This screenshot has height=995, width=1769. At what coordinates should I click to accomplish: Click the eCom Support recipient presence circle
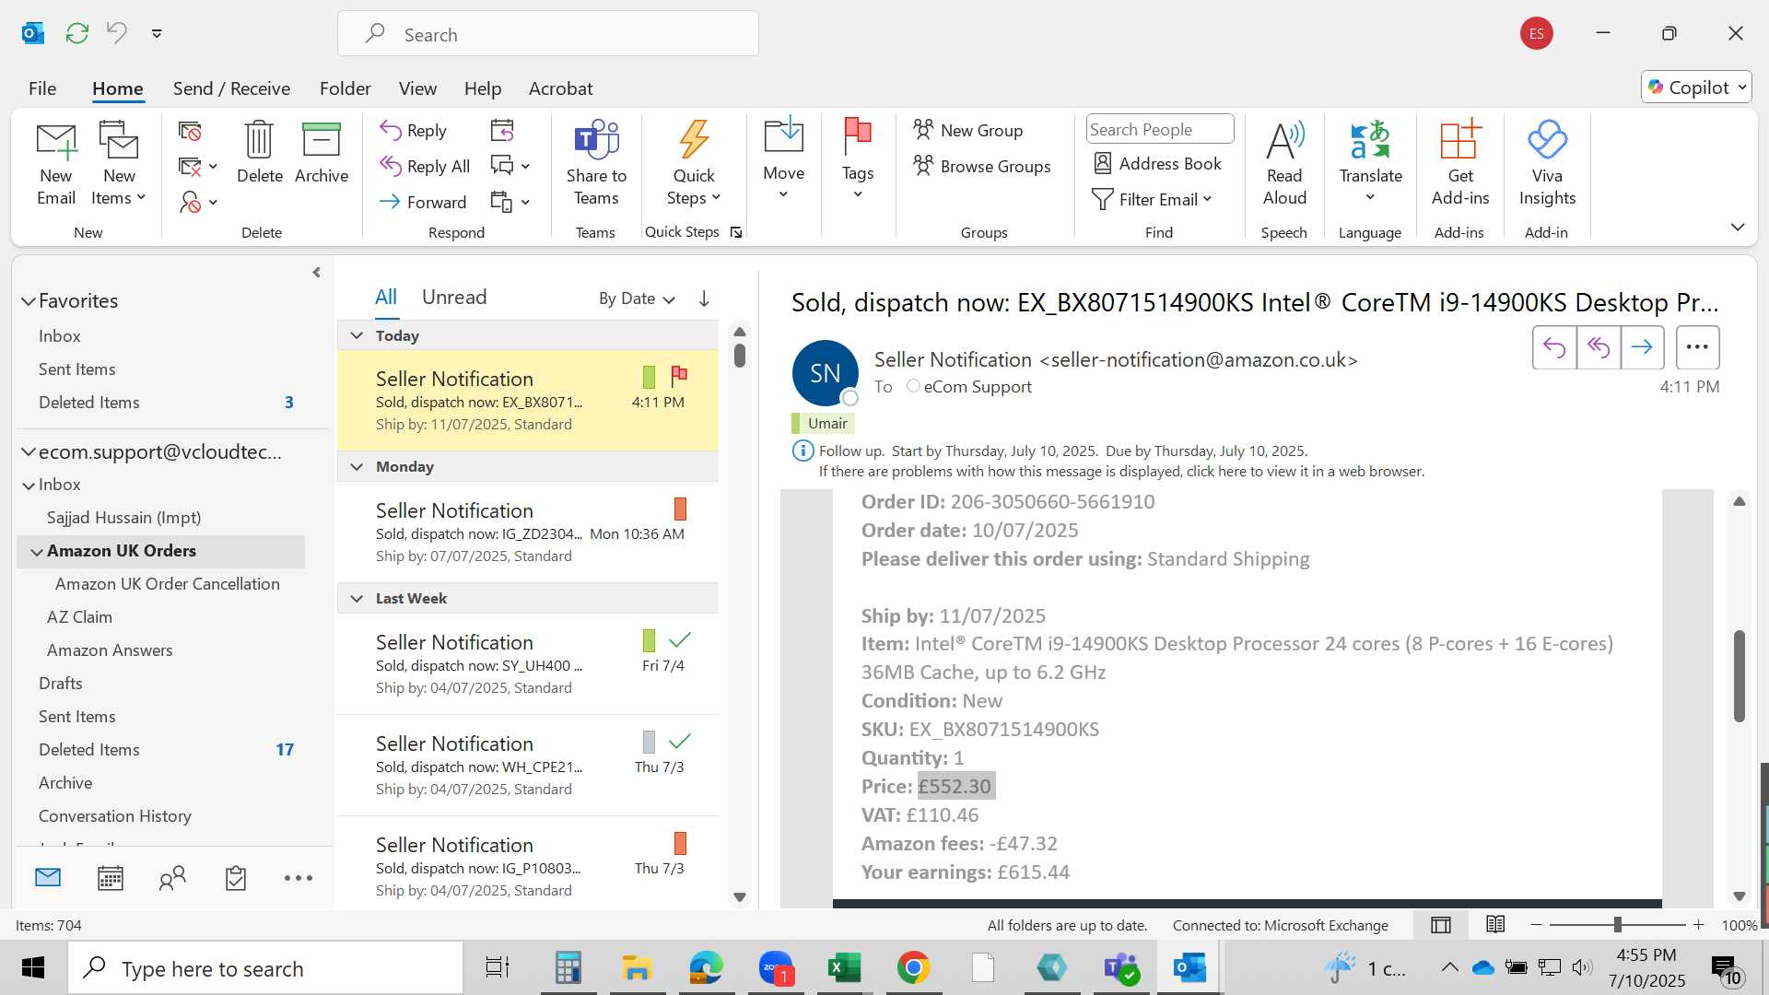(x=912, y=386)
